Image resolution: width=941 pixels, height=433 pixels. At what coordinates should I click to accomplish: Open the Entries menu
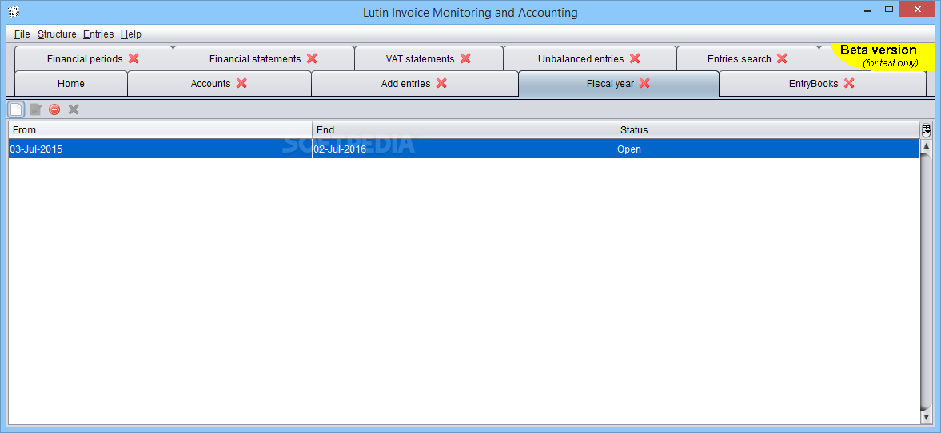[98, 34]
